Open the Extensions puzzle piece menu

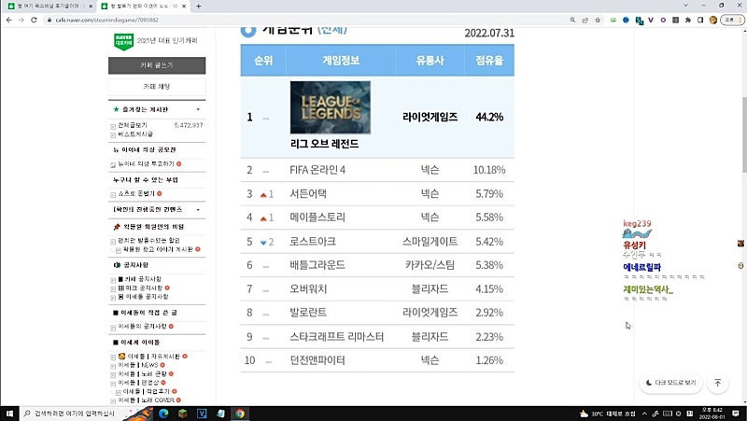click(688, 20)
